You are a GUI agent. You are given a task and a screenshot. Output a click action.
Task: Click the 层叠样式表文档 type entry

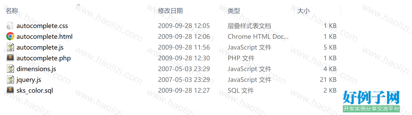249,26
